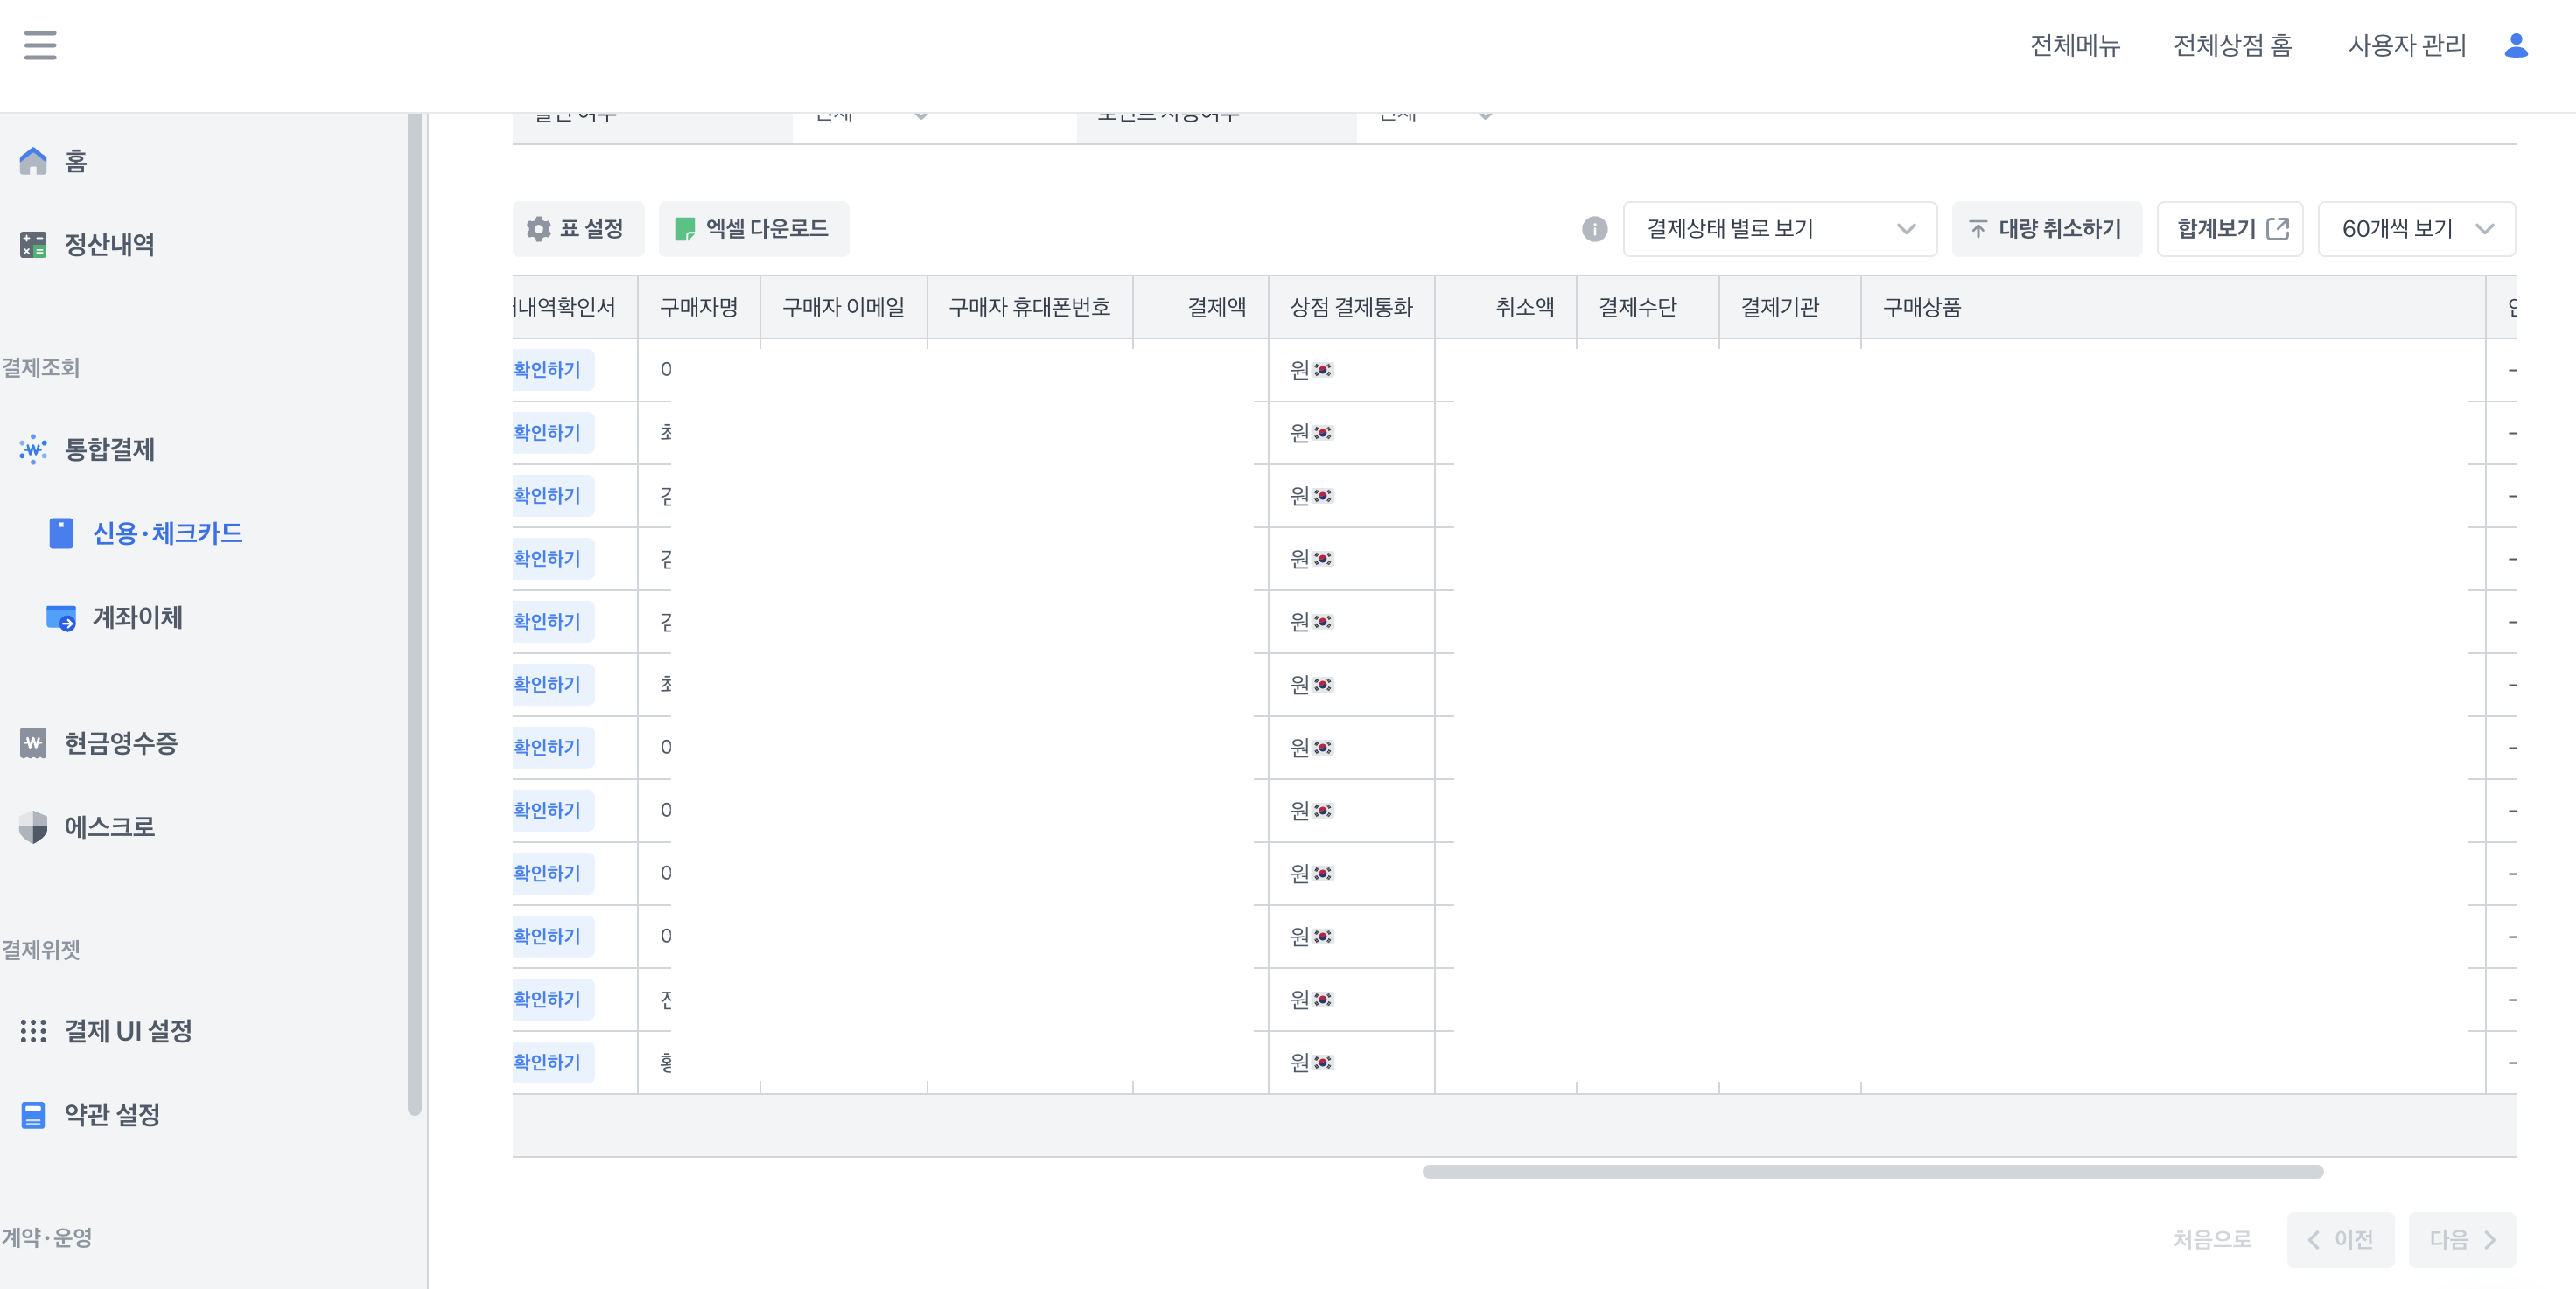Download Excel with 엑셀 다운로드
The image size is (2576, 1289).
[x=753, y=229]
